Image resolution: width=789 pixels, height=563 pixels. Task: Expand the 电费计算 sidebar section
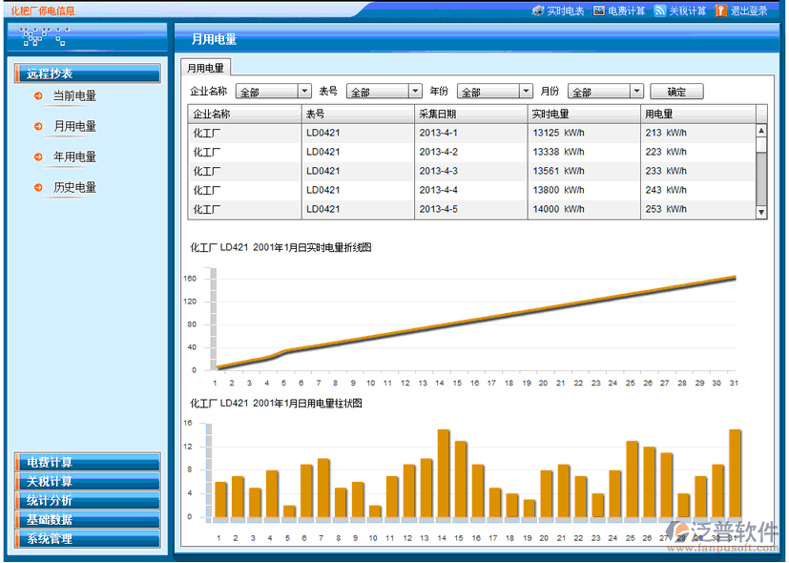87,463
